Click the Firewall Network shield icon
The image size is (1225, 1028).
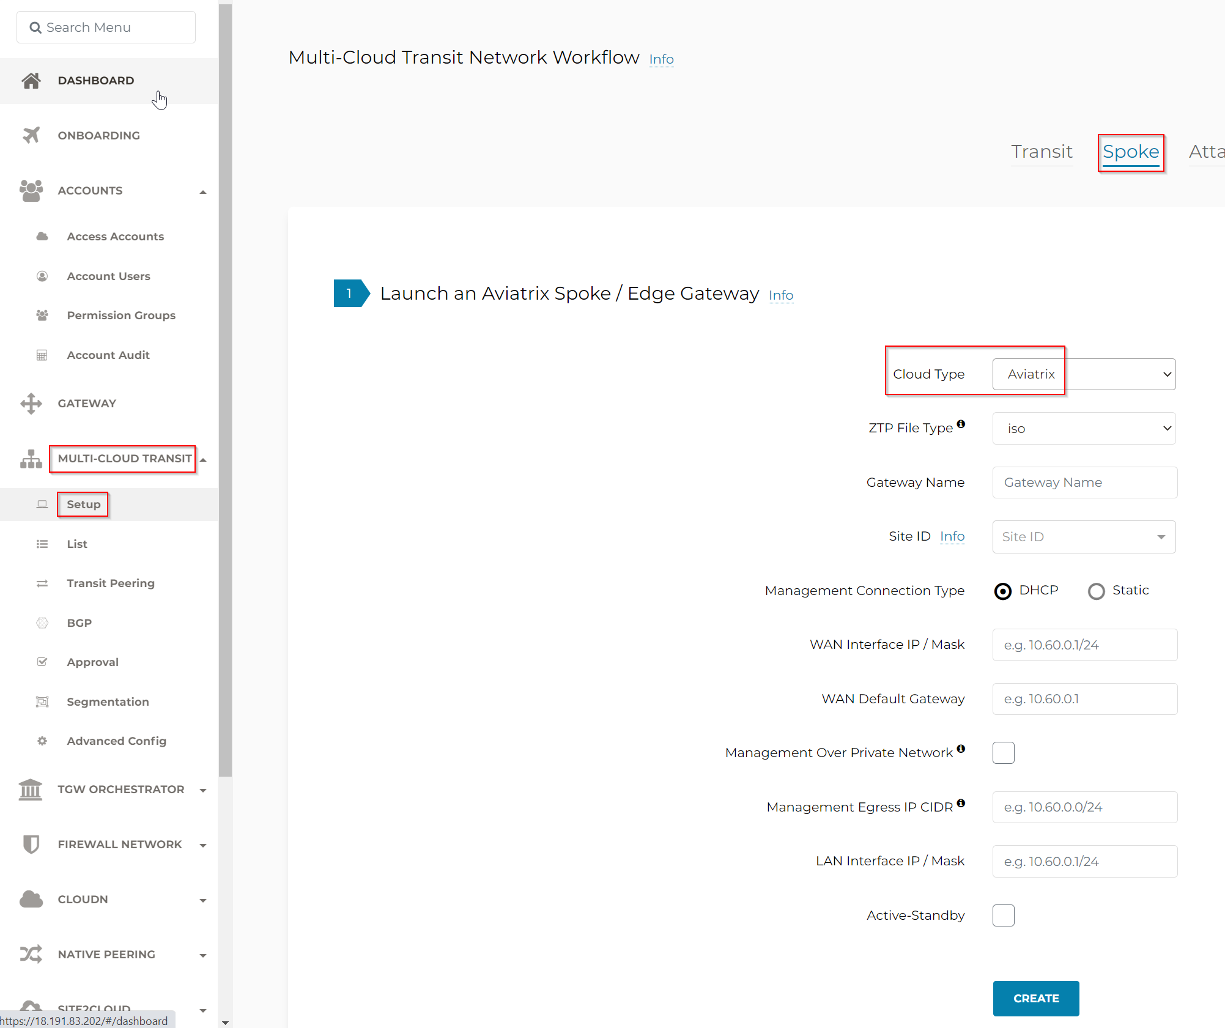coord(31,845)
